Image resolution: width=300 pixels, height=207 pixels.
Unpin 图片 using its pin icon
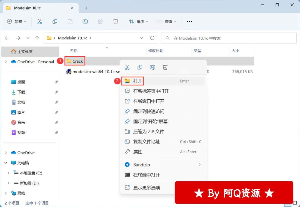(x=56, y=112)
